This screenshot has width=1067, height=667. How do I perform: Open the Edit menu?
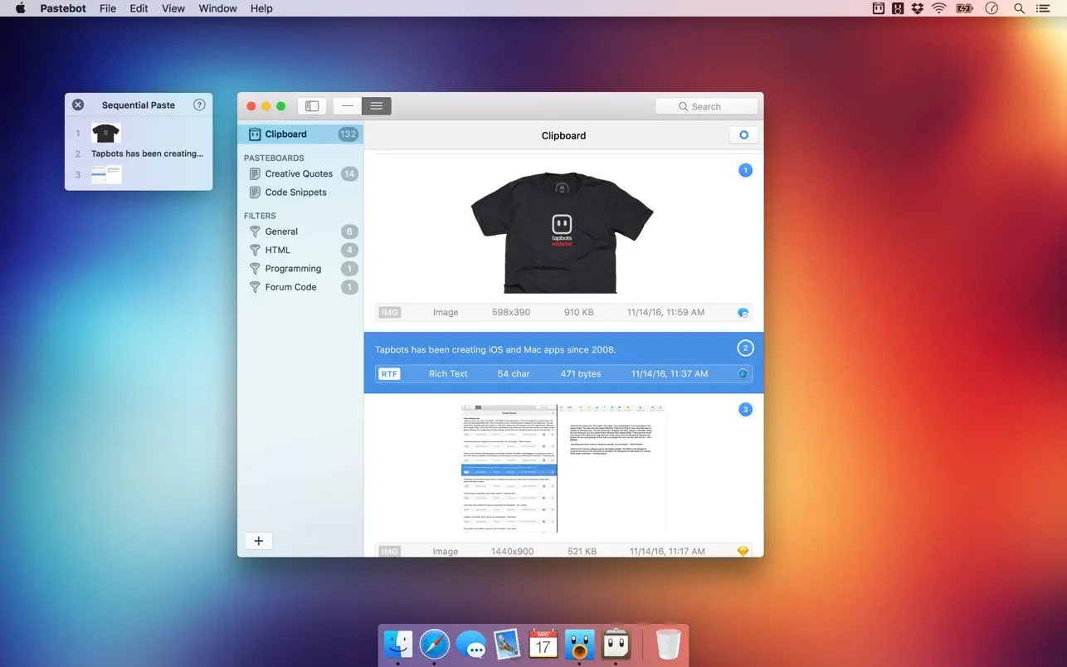[x=139, y=8]
